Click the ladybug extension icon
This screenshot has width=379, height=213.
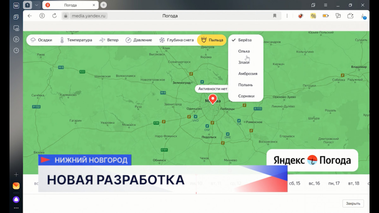point(300,16)
